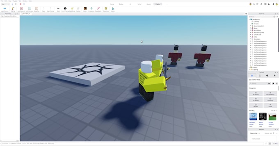
Task: Click the Open Tutorial plugin button
Action: (x=50, y=9)
